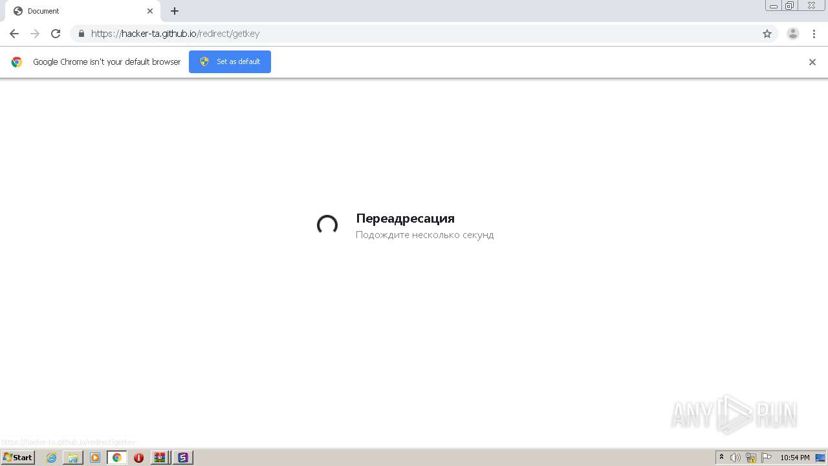Go back to the previous page

[14, 34]
